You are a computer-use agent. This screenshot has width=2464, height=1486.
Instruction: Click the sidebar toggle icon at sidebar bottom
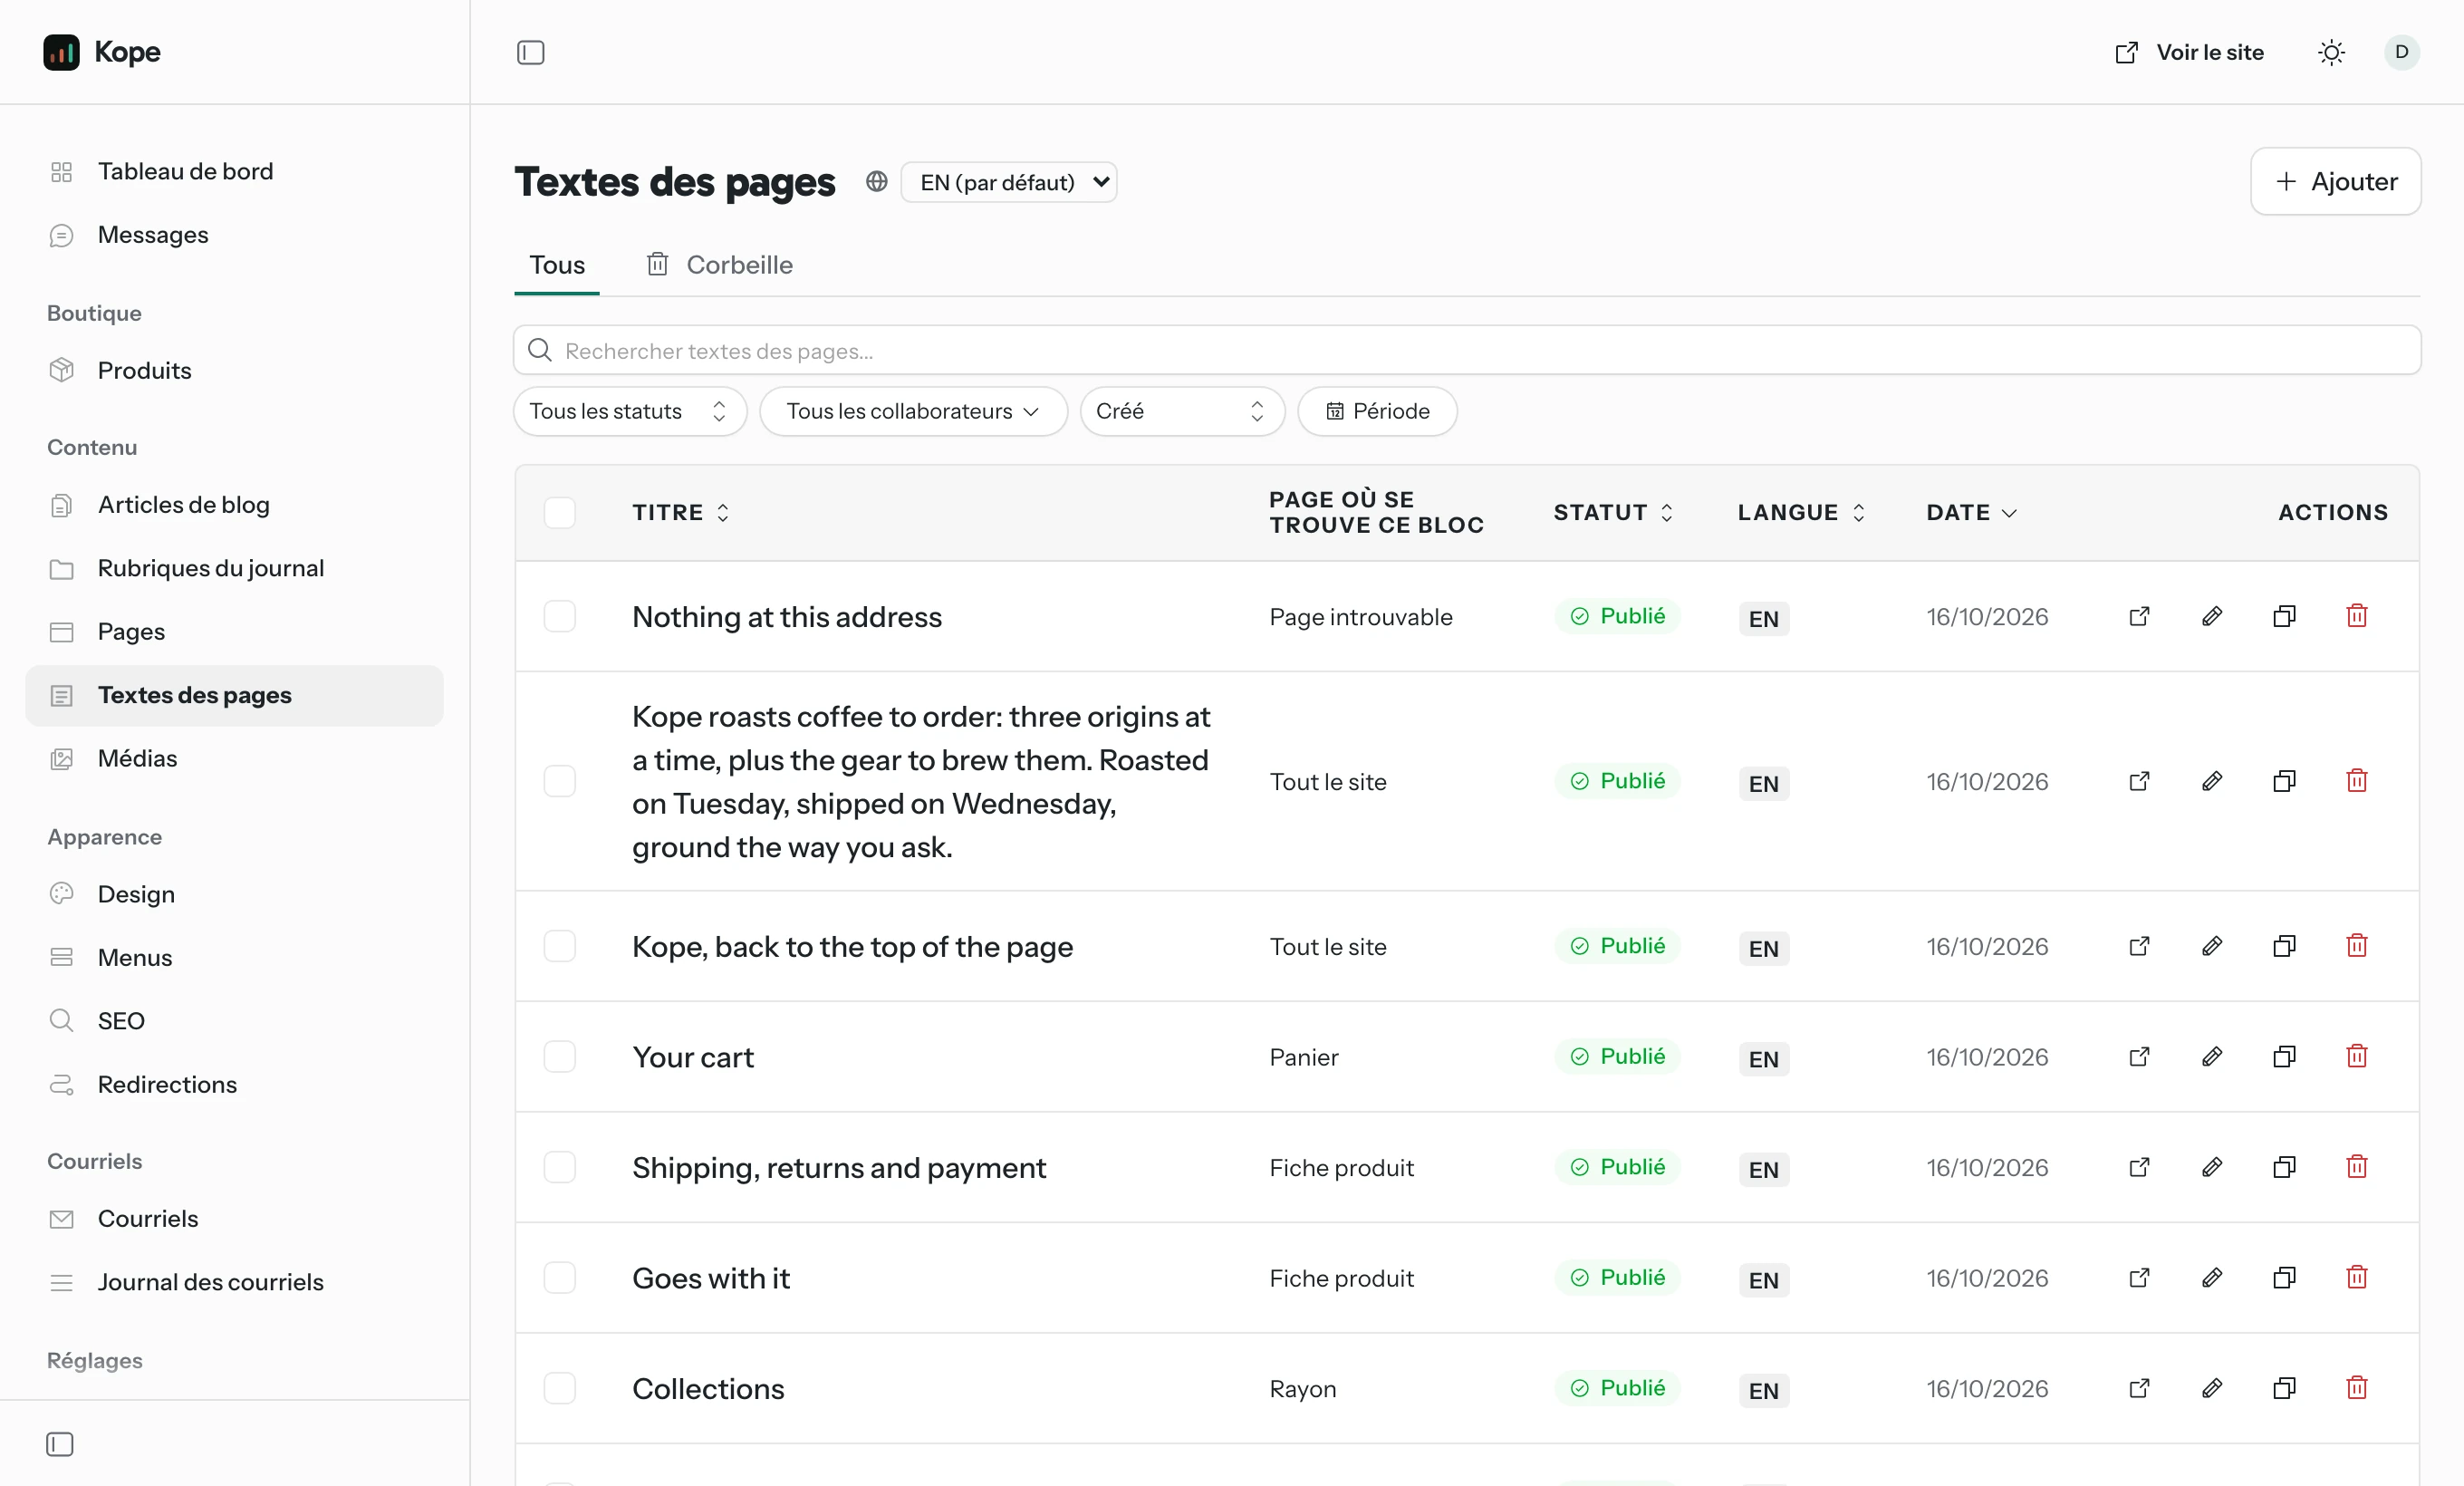click(x=60, y=1444)
